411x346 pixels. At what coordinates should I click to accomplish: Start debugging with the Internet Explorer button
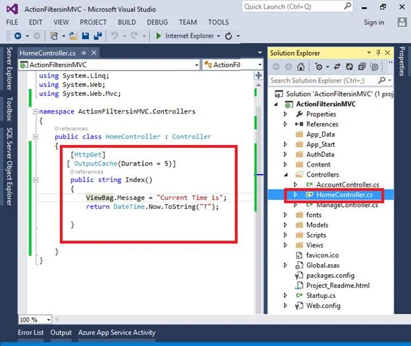coord(185,36)
